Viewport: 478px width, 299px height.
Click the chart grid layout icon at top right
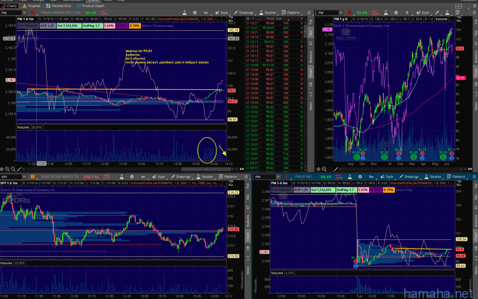pos(459,6)
